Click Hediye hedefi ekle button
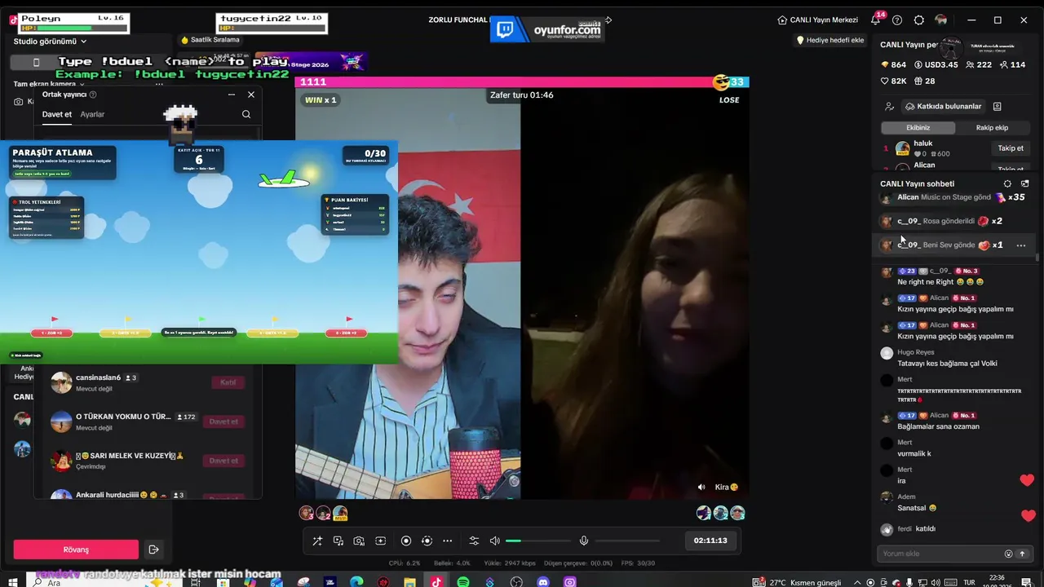This screenshot has width=1044, height=587. (829, 40)
